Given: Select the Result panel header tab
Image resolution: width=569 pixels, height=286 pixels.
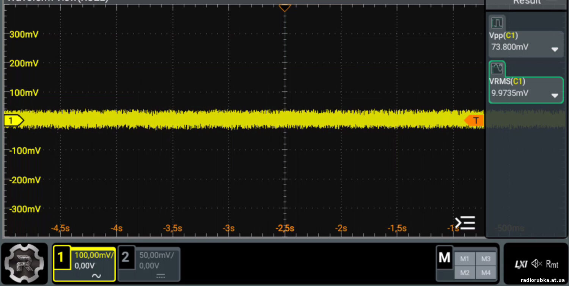Looking at the screenshot, I should pos(527,2).
